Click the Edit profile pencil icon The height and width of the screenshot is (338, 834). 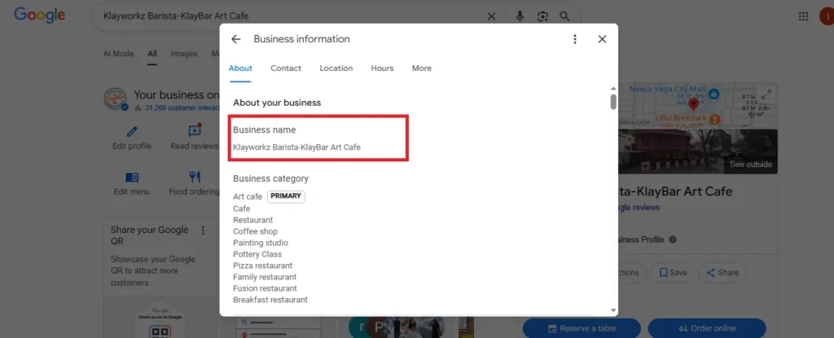(x=132, y=131)
